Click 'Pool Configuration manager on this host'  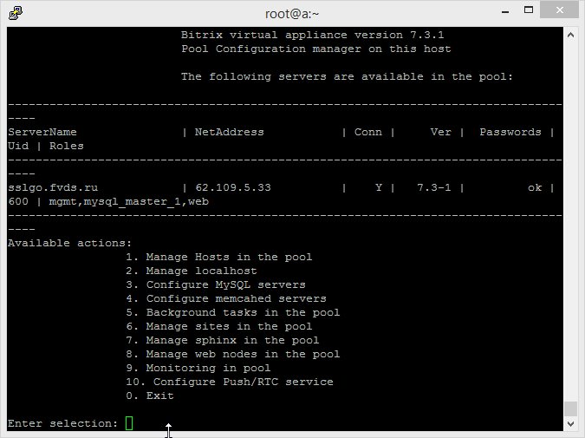point(316,49)
